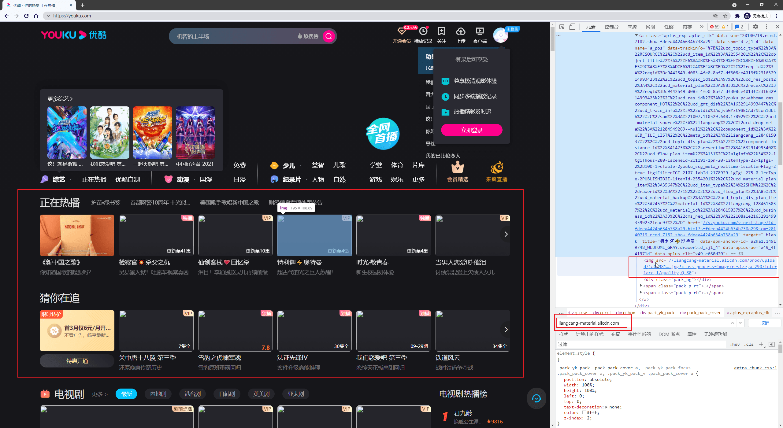This screenshot has height=428, width=783.
Task: Click the 立即登录 login button
Action: pyautogui.click(x=472, y=130)
